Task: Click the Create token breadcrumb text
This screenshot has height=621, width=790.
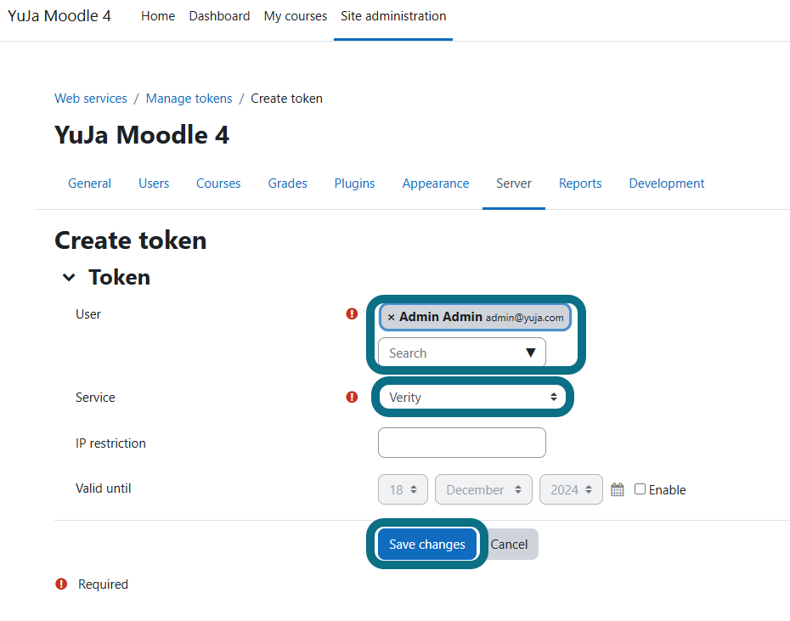Action: click(286, 99)
